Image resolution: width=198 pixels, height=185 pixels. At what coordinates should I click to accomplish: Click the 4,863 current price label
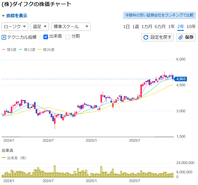(x=181, y=79)
